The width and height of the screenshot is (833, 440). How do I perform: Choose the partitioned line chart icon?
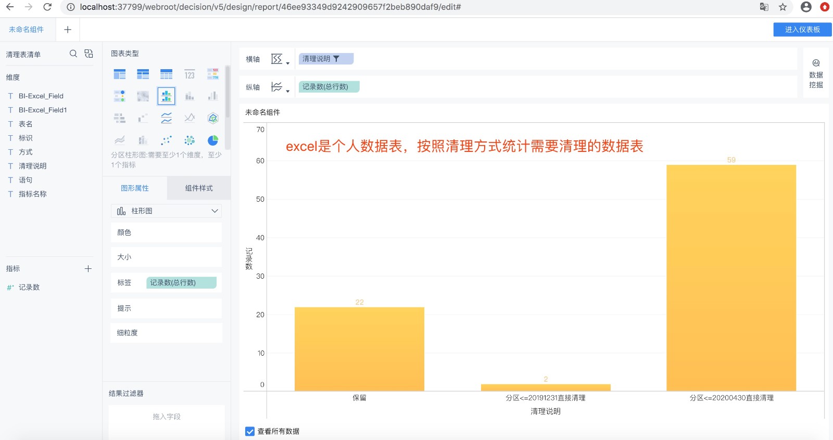[x=166, y=118]
